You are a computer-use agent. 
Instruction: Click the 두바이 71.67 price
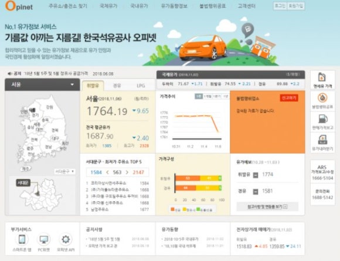tap(183, 84)
